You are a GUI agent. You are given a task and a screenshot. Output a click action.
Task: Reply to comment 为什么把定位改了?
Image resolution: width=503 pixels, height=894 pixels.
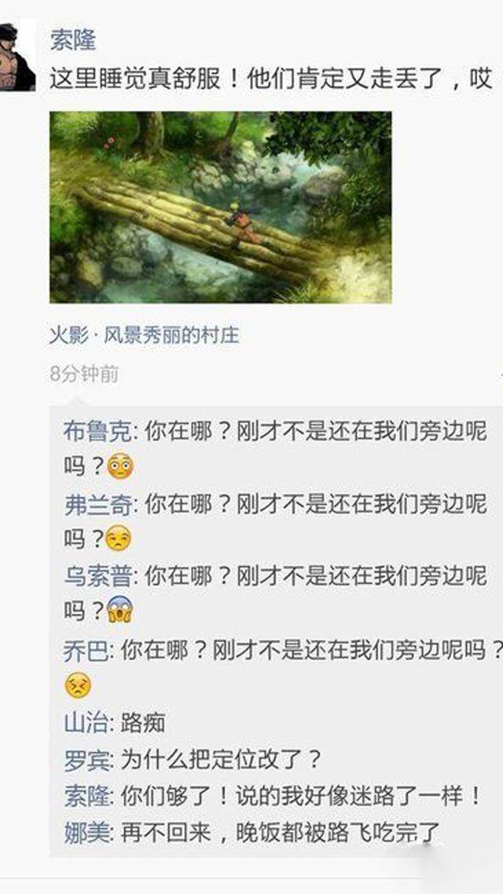pyautogui.click(x=222, y=760)
